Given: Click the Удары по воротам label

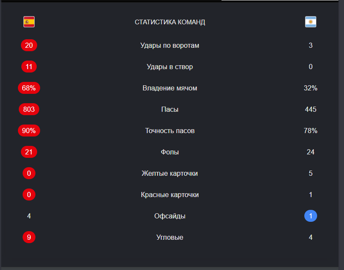Looking at the screenshot, I should [170, 45].
